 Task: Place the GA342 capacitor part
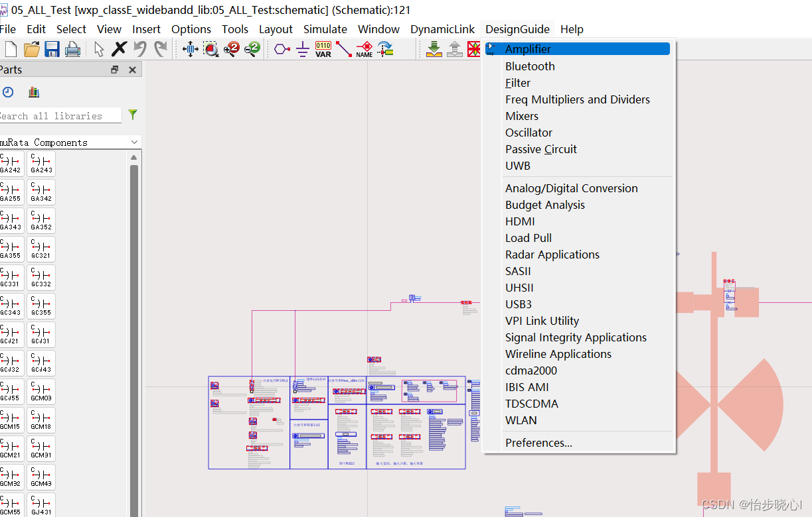click(x=41, y=192)
